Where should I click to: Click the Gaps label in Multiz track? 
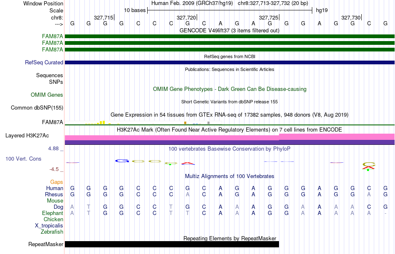point(57,182)
